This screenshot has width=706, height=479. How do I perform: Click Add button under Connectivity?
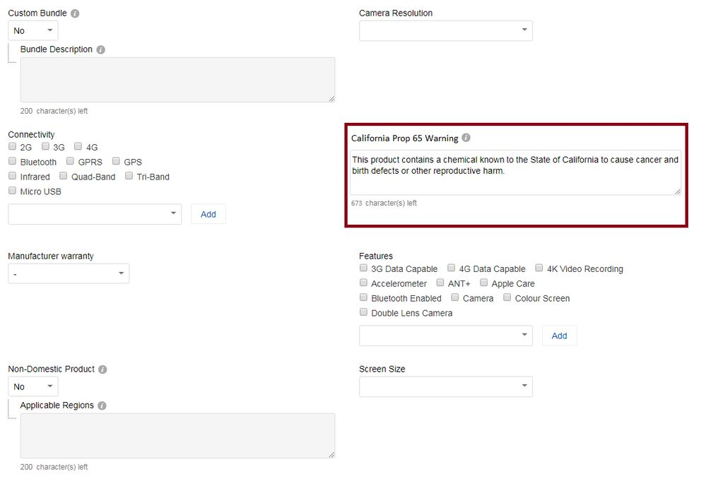pos(208,214)
